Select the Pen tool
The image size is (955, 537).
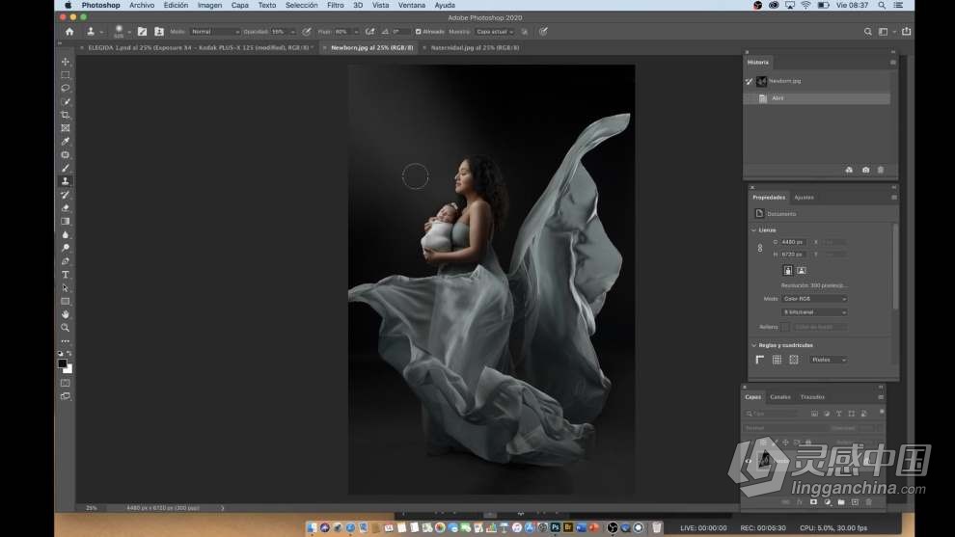tap(66, 261)
